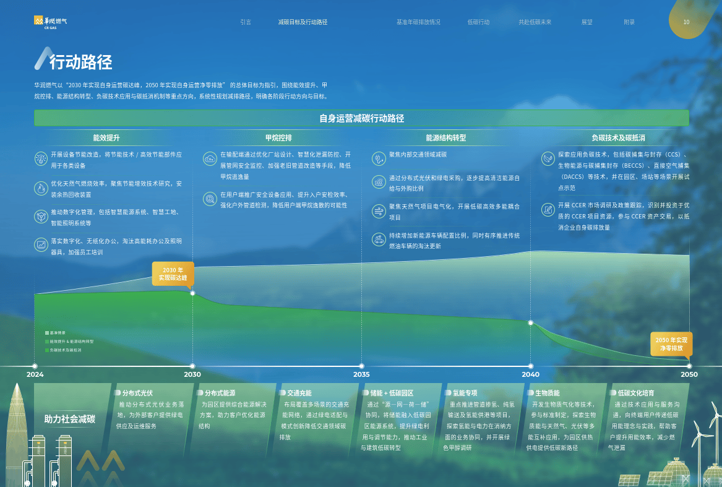Go to the 低碳行动 section tab

click(x=478, y=22)
